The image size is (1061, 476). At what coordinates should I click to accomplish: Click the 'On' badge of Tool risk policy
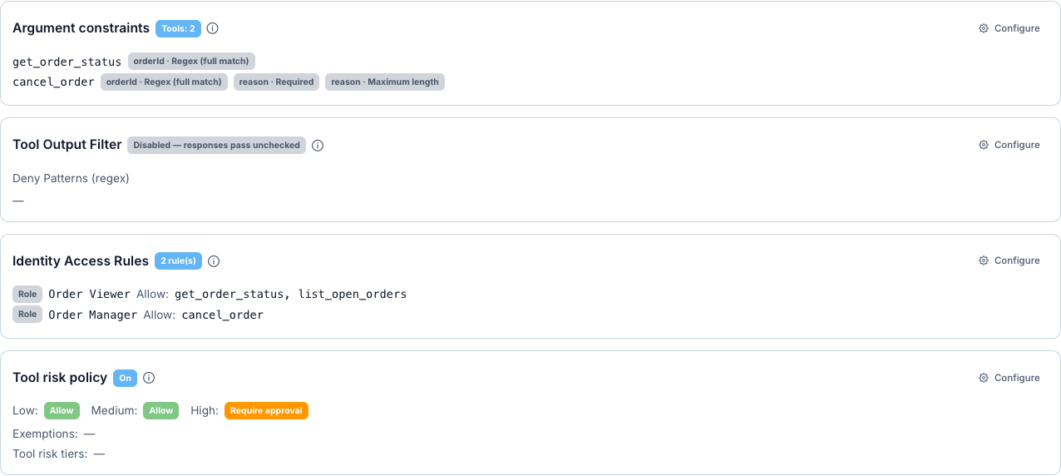click(x=125, y=378)
